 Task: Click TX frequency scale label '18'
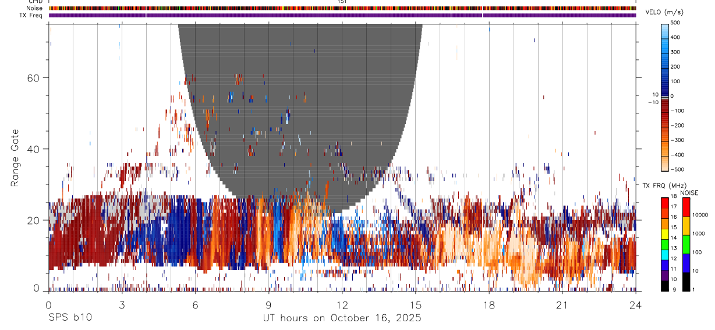point(673,197)
